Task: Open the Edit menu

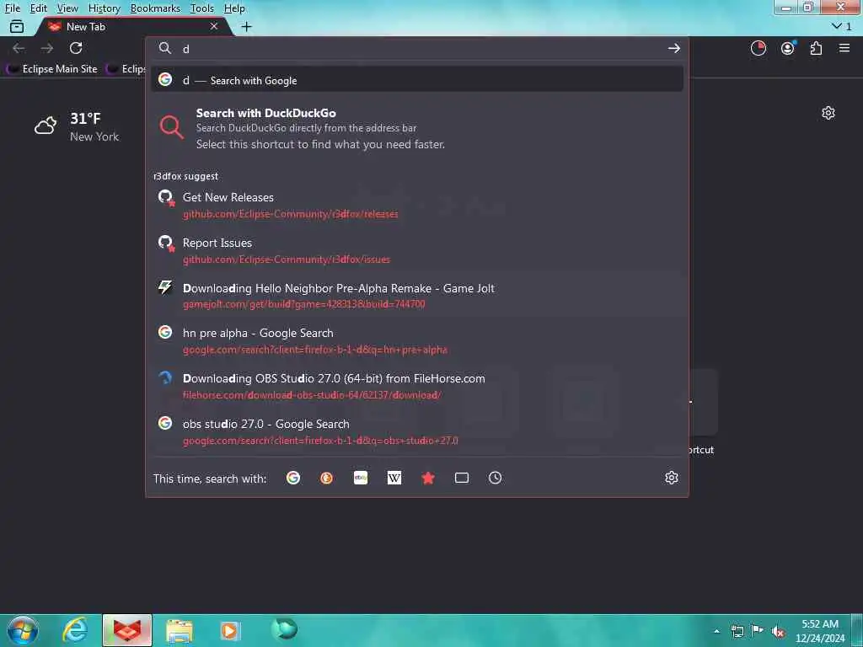Action: [38, 8]
